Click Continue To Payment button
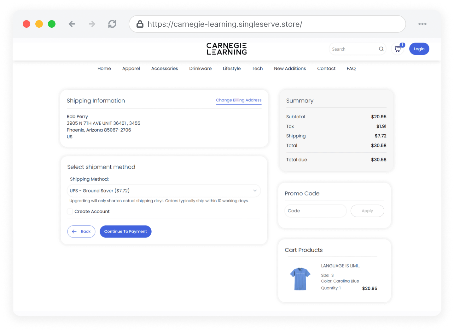The height and width of the screenshot is (331, 454). click(125, 232)
